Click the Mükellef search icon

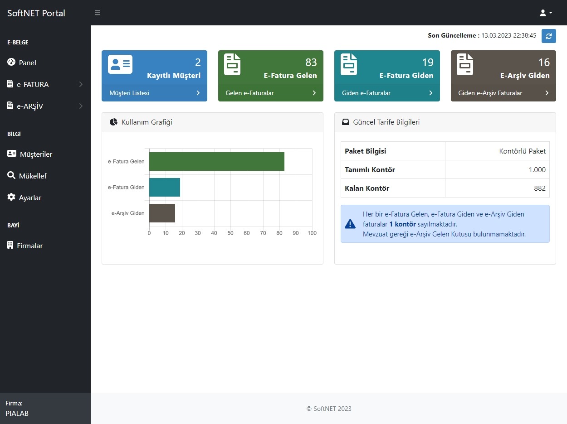click(x=11, y=175)
